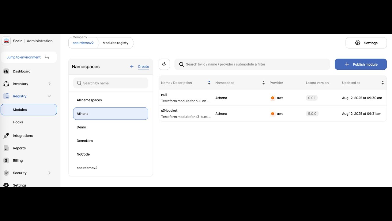392x221 pixels.
Task: Click the Scalr logo icon
Action: [x=6, y=41]
